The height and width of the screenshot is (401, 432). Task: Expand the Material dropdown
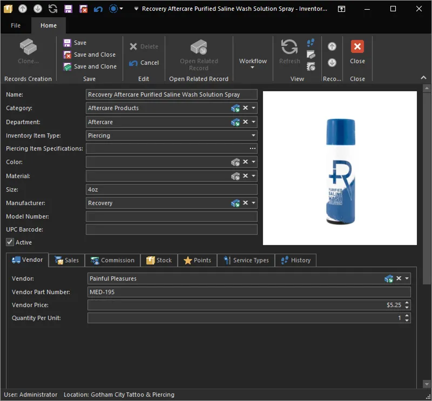pyautogui.click(x=253, y=176)
